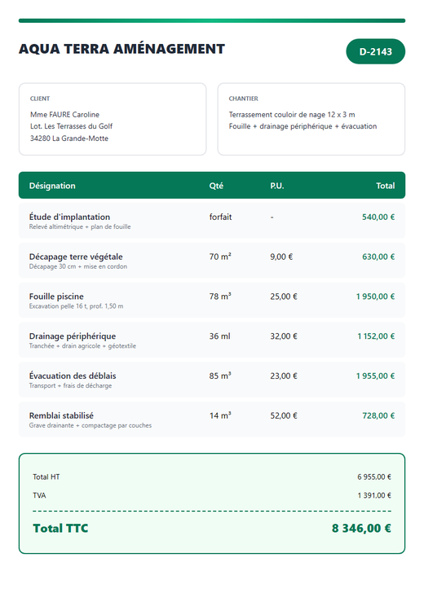Select the Fouille piscine line item
Screen dimensions: 424x615
coord(212,300)
